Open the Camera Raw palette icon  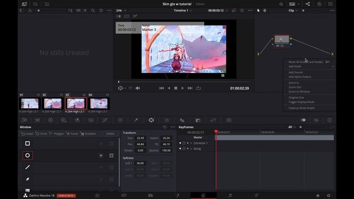click(24, 121)
